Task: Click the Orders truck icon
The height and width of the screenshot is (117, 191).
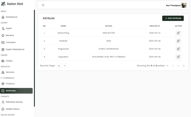Action: click(3, 61)
